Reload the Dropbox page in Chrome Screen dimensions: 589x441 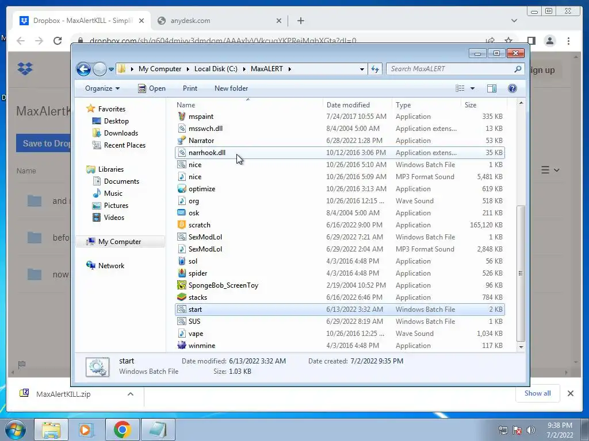(58, 41)
